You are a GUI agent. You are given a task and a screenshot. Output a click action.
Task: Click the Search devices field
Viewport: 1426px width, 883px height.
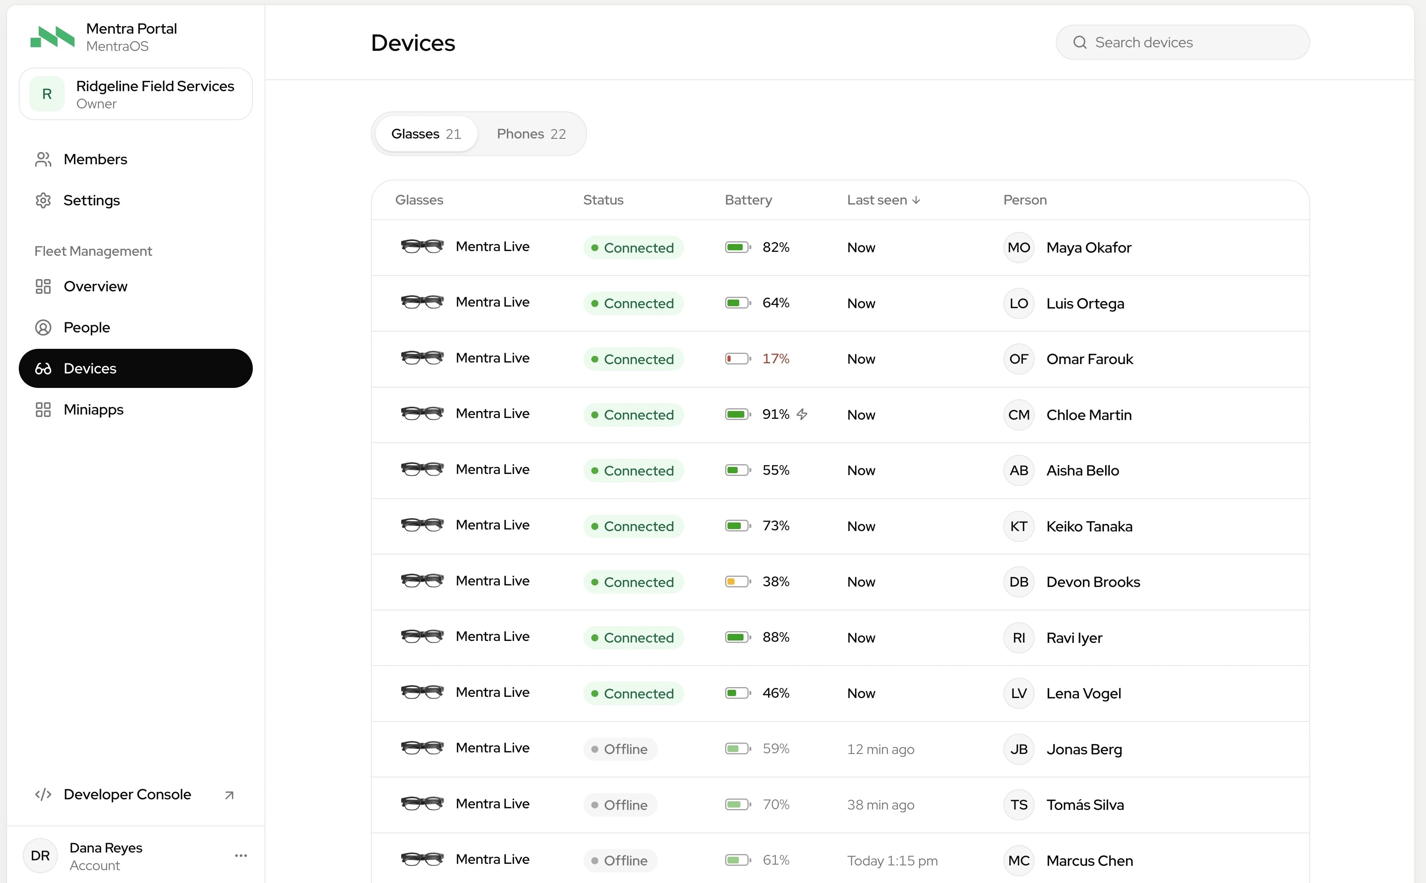pos(1182,43)
